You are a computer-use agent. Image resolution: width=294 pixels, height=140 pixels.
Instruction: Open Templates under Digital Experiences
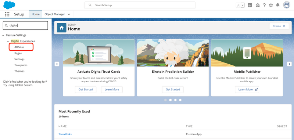point(21,65)
